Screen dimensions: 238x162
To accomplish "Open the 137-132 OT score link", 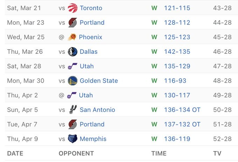I will (x=182, y=124).
